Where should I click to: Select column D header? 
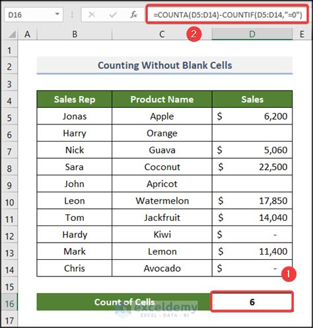pos(252,34)
